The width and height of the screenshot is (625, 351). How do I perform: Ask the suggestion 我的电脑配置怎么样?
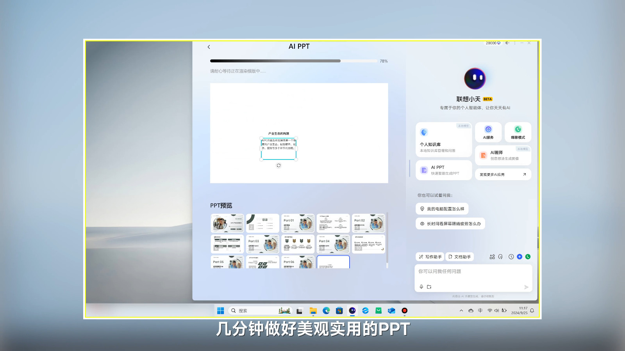442,209
